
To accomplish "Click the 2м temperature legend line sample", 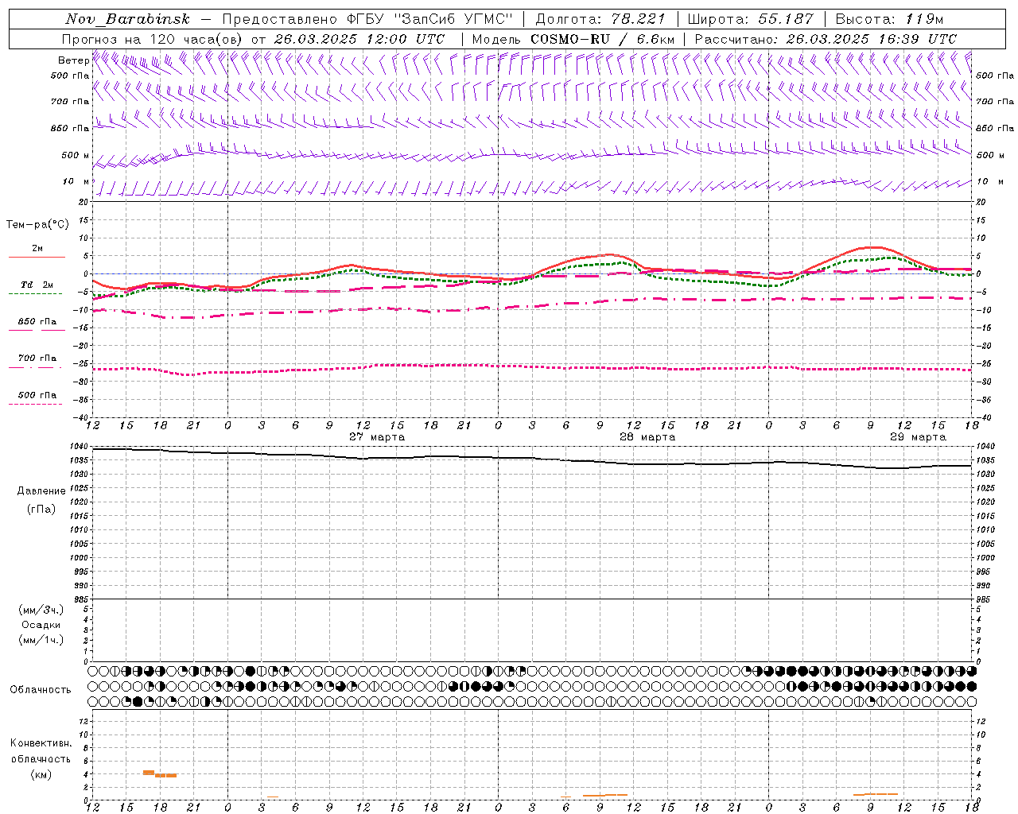I will (37, 257).
